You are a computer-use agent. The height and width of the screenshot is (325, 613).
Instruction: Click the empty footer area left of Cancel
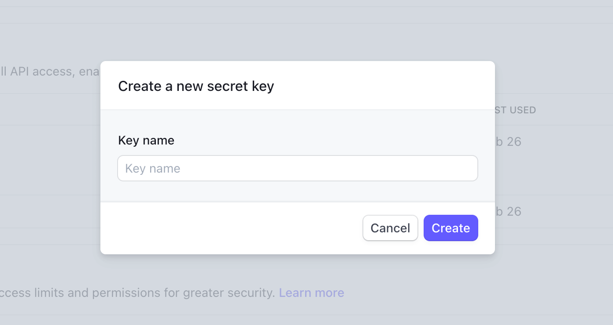click(229, 228)
